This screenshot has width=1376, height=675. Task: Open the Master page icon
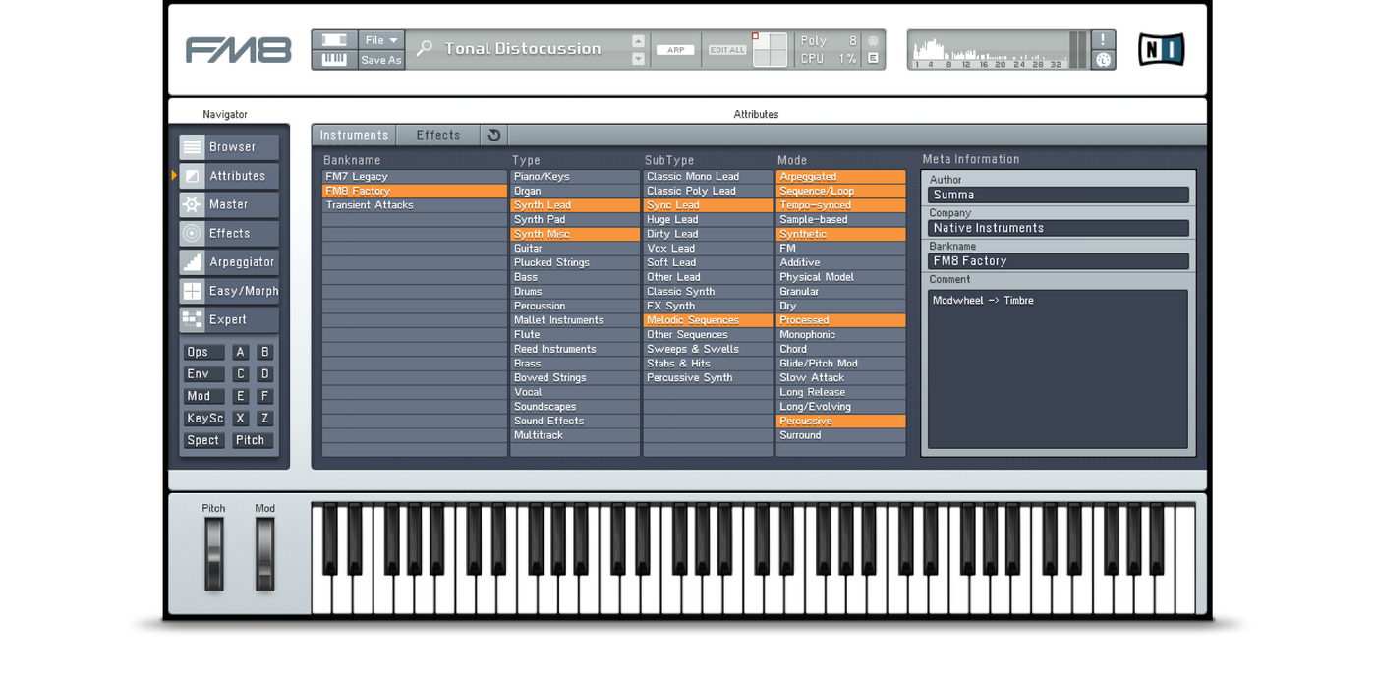click(x=192, y=204)
